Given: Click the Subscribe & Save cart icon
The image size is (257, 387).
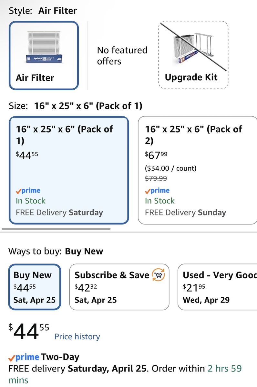Looking at the screenshot, I should 158,275.
